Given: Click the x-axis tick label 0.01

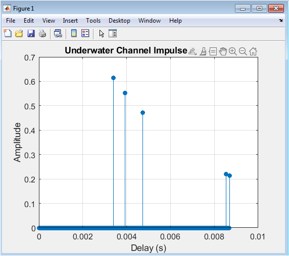Looking at the screenshot, I should tap(258, 237).
